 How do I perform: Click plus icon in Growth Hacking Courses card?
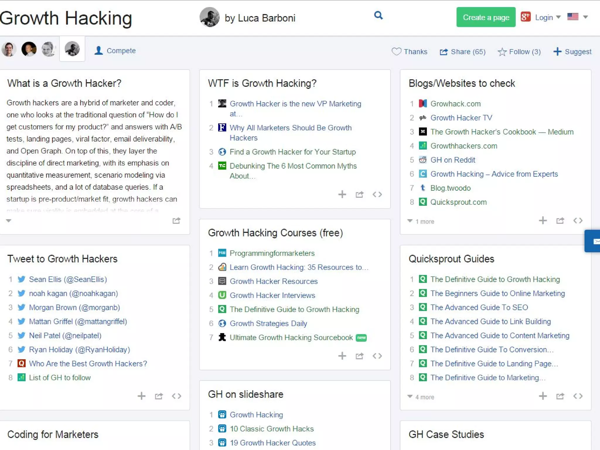342,356
